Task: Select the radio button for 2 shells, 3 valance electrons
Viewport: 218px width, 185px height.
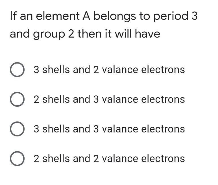Action: [x=17, y=99]
